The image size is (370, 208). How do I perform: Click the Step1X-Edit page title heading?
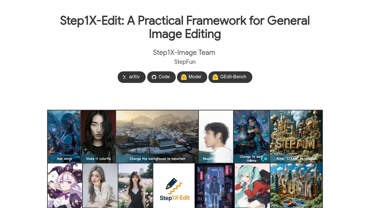pos(185,27)
